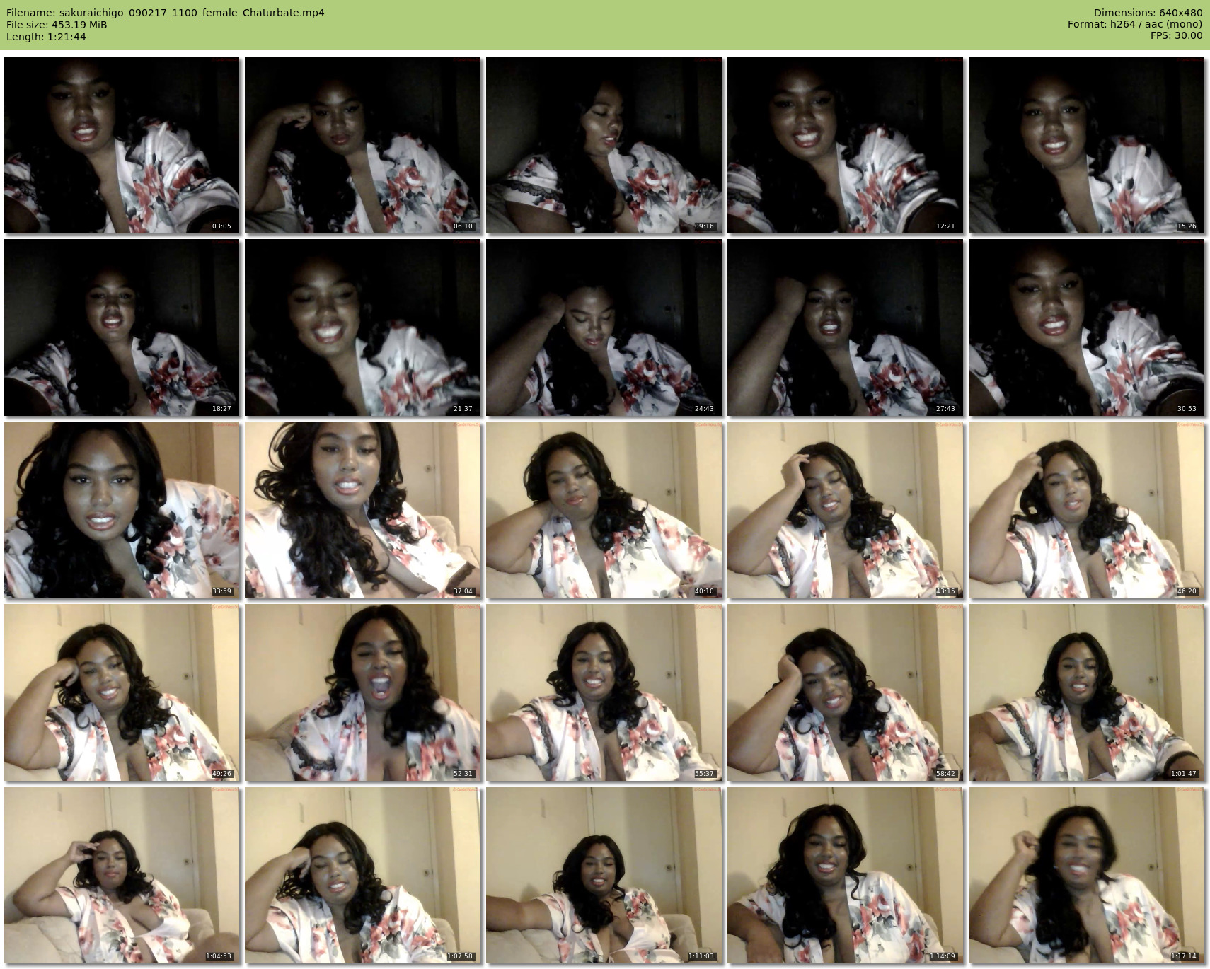This screenshot has height=969, width=1210.
Task: Click the frame captured at 52:31
Action: (363, 692)
